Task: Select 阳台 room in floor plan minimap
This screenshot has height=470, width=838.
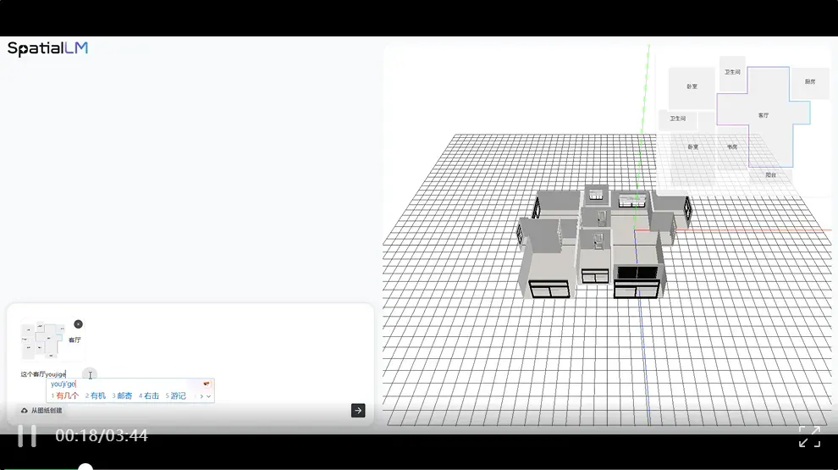Action: tap(770, 174)
